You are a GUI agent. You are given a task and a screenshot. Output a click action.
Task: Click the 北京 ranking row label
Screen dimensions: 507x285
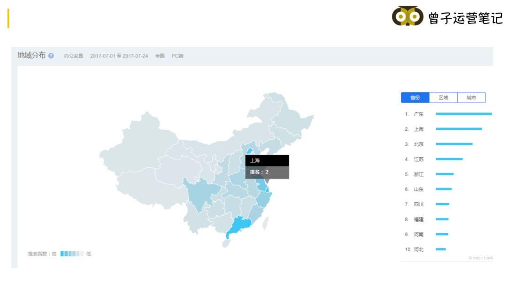coord(418,144)
